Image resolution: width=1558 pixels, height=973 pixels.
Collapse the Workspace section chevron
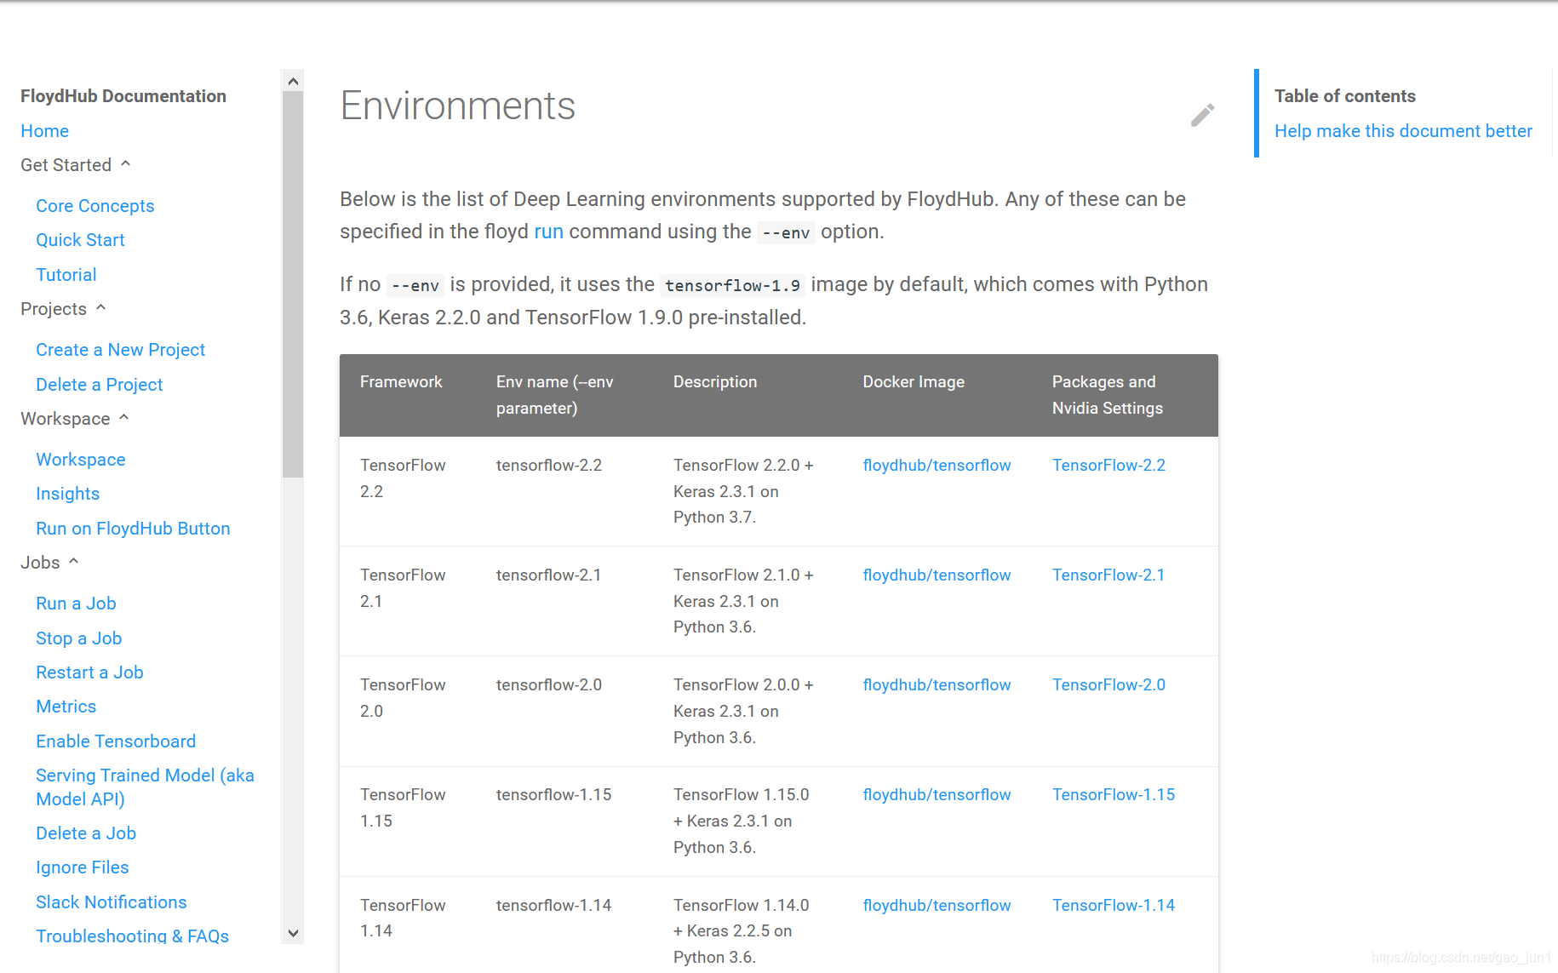click(124, 417)
